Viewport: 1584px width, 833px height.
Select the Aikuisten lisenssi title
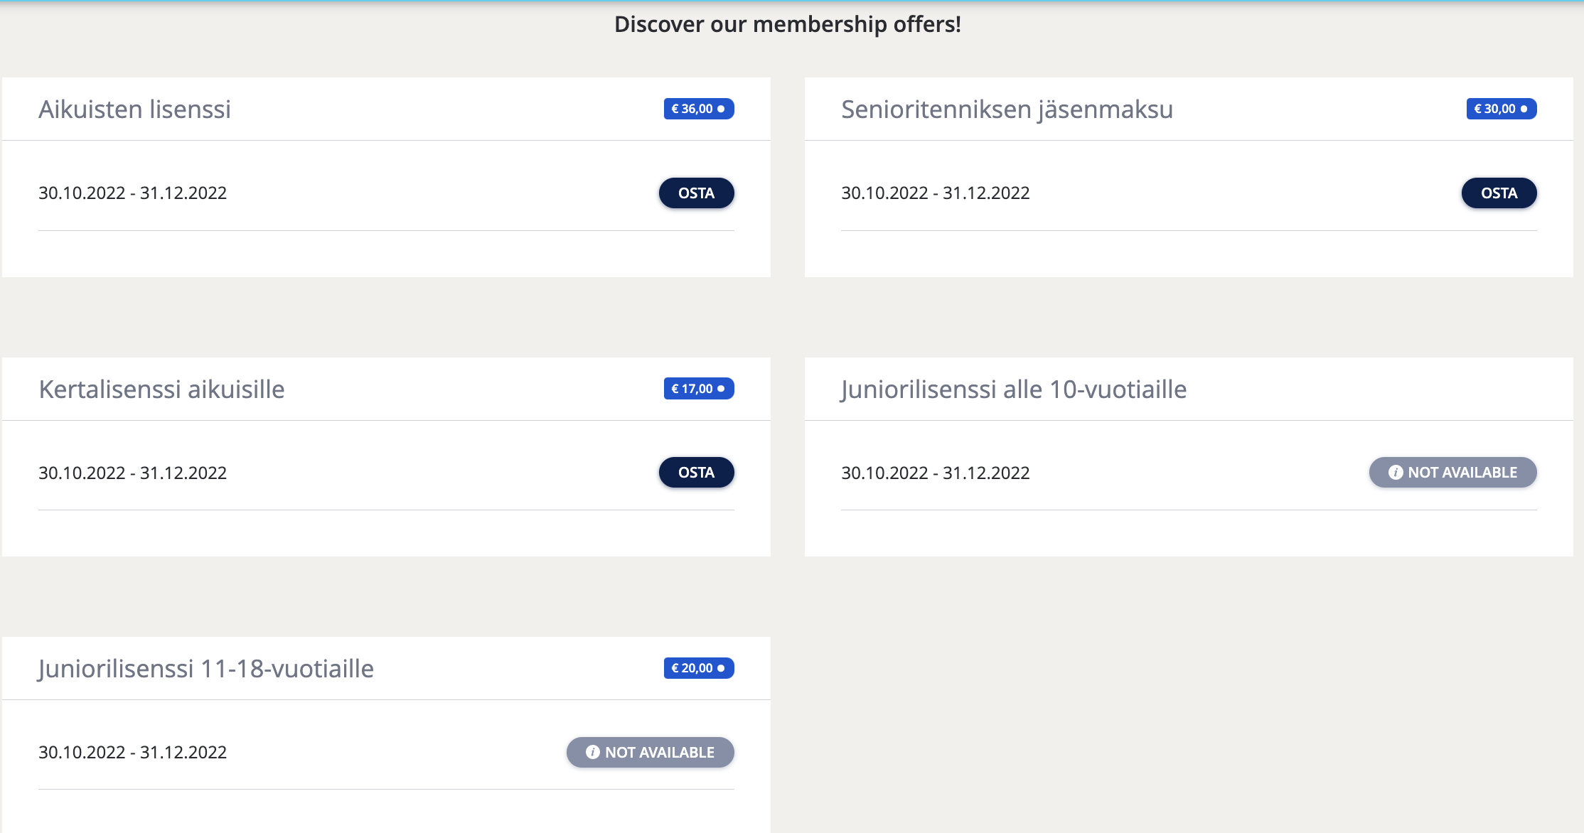pyautogui.click(x=134, y=109)
